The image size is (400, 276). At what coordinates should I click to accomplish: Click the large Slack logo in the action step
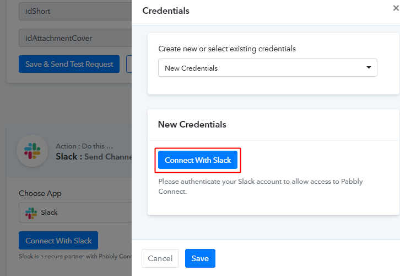pyautogui.click(x=32, y=151)
